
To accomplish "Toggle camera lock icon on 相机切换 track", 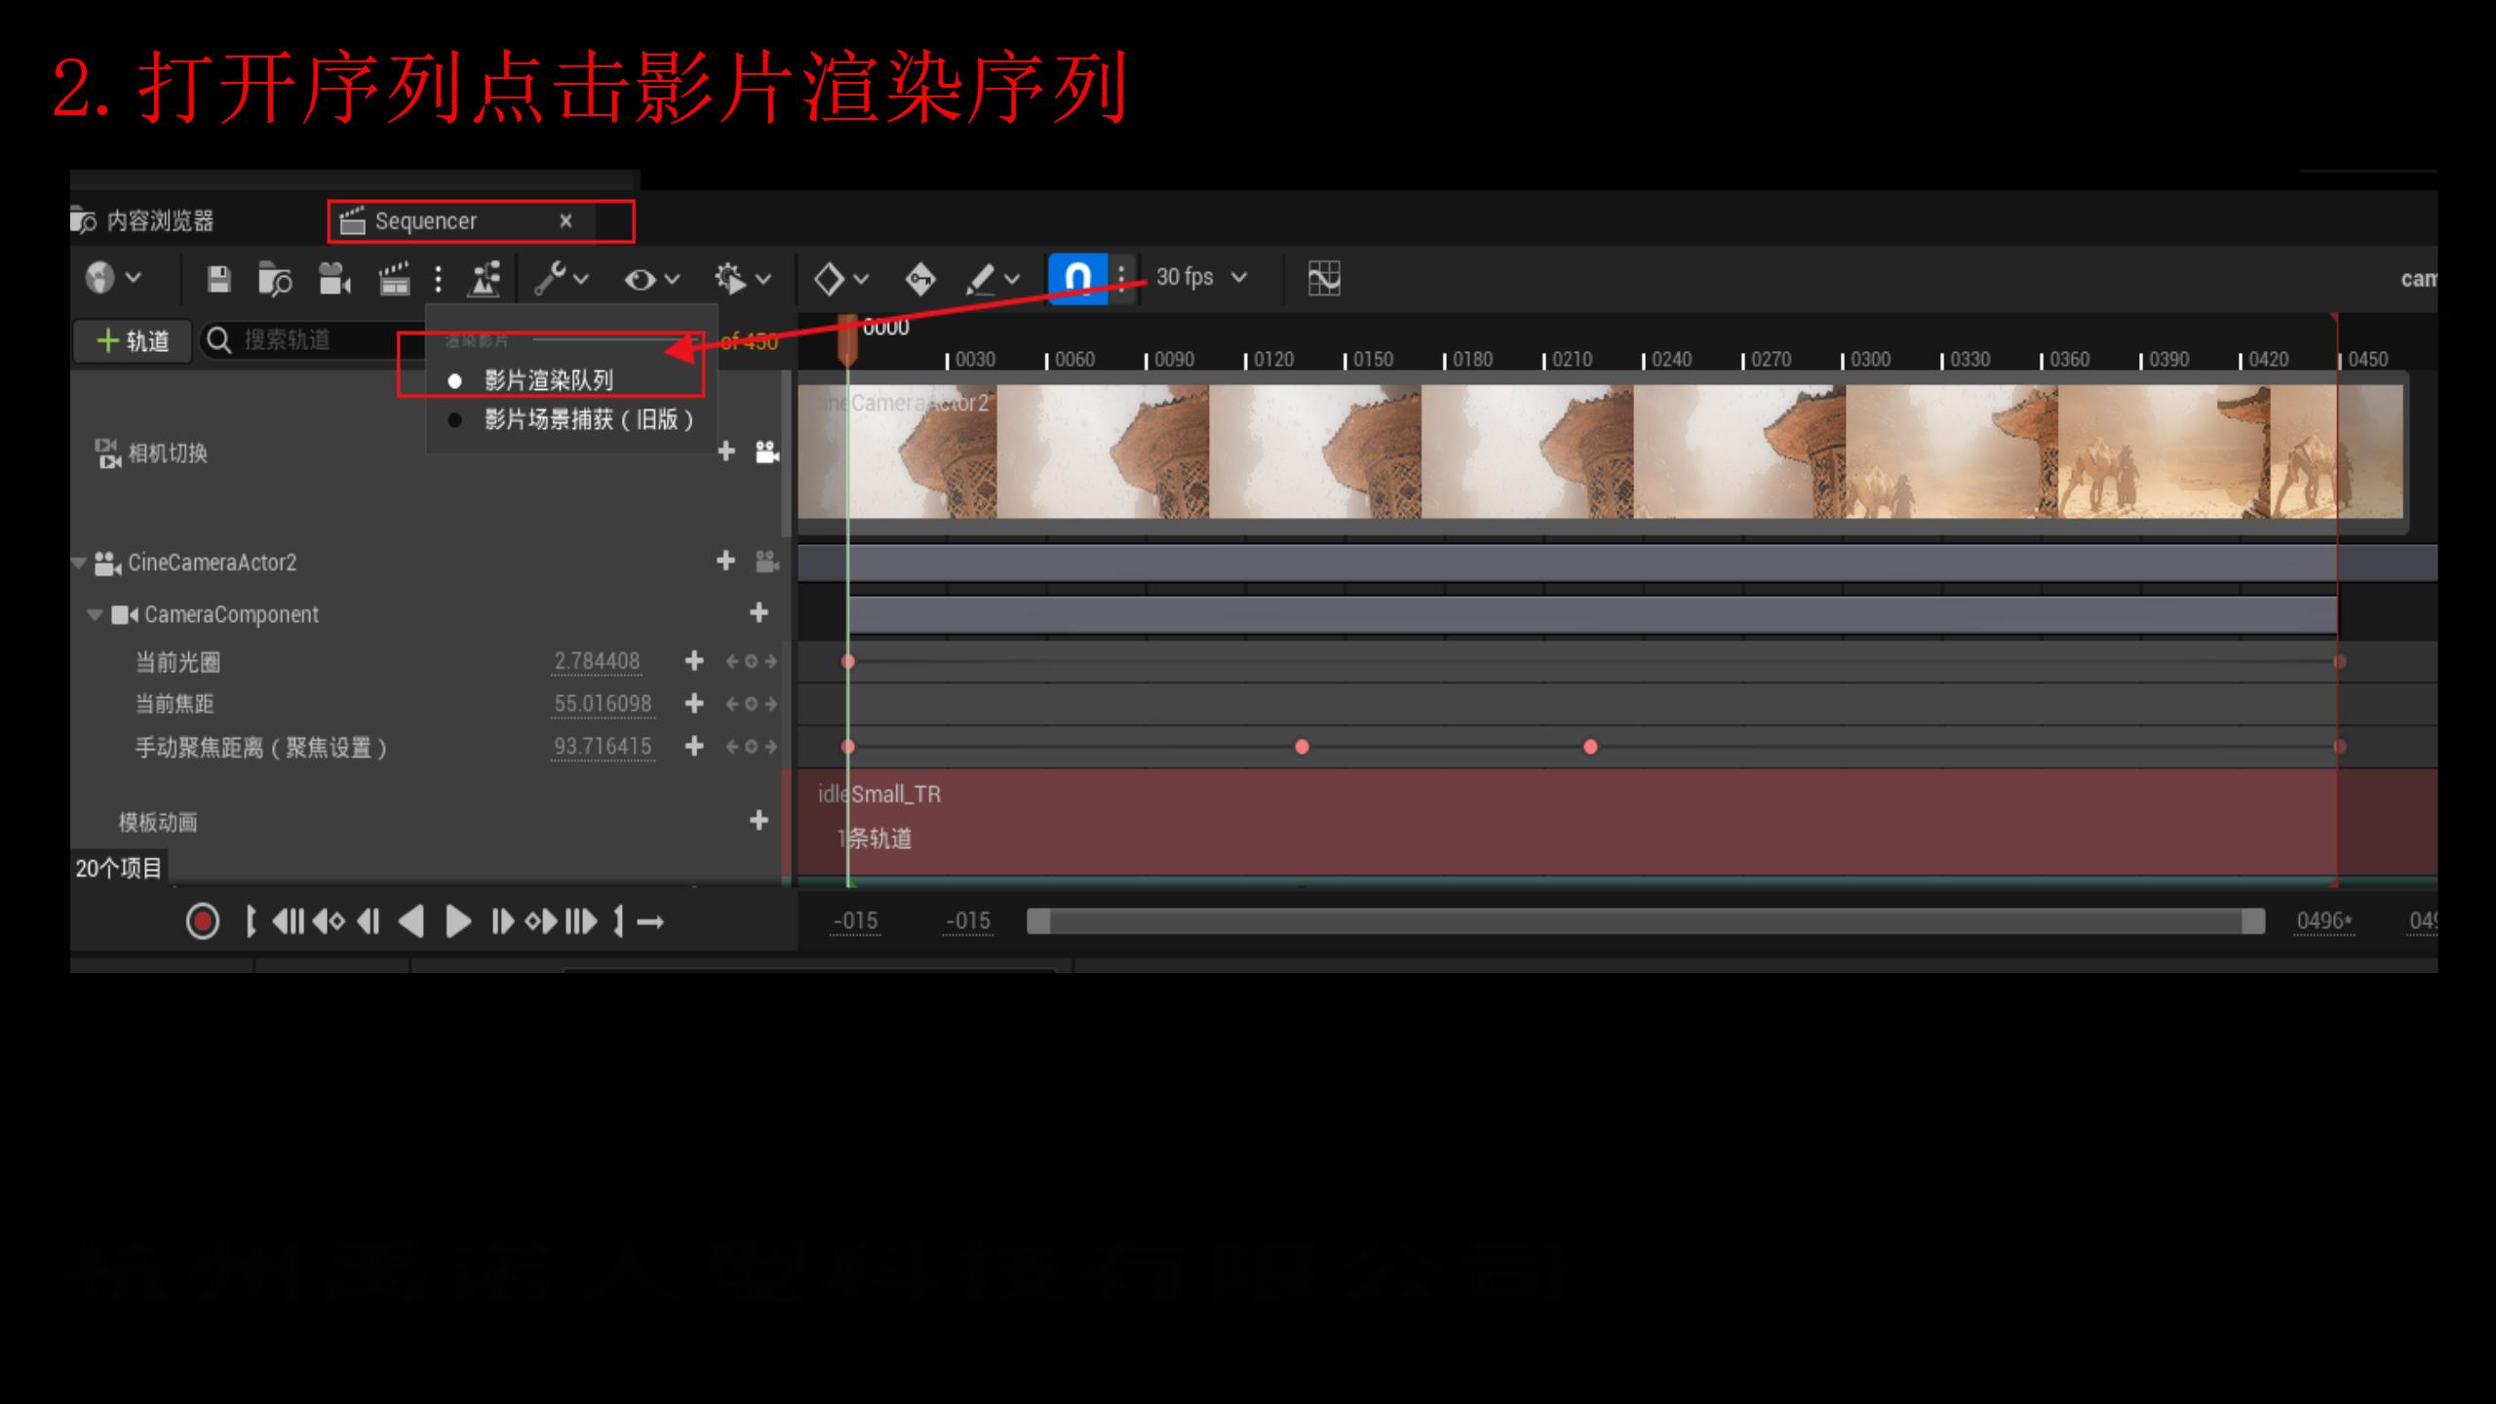I will [767, 451].
